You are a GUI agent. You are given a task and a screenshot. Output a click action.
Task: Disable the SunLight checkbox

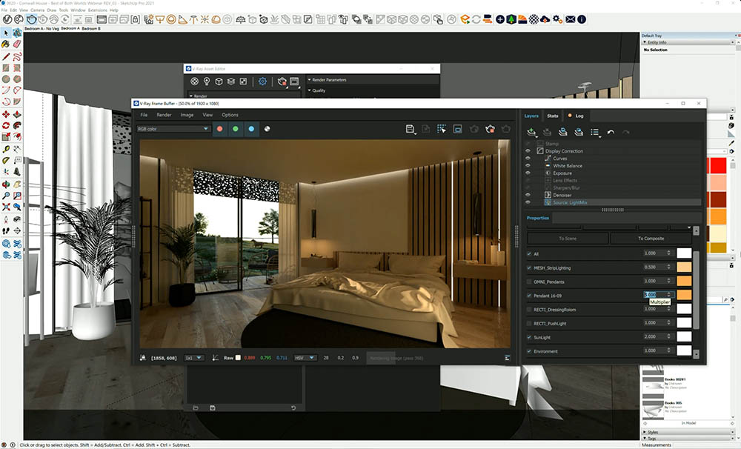coord(529,335)
